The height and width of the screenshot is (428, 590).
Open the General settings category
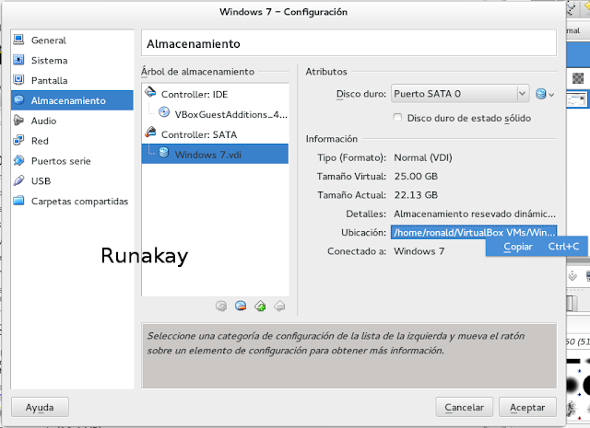(72, 40)
